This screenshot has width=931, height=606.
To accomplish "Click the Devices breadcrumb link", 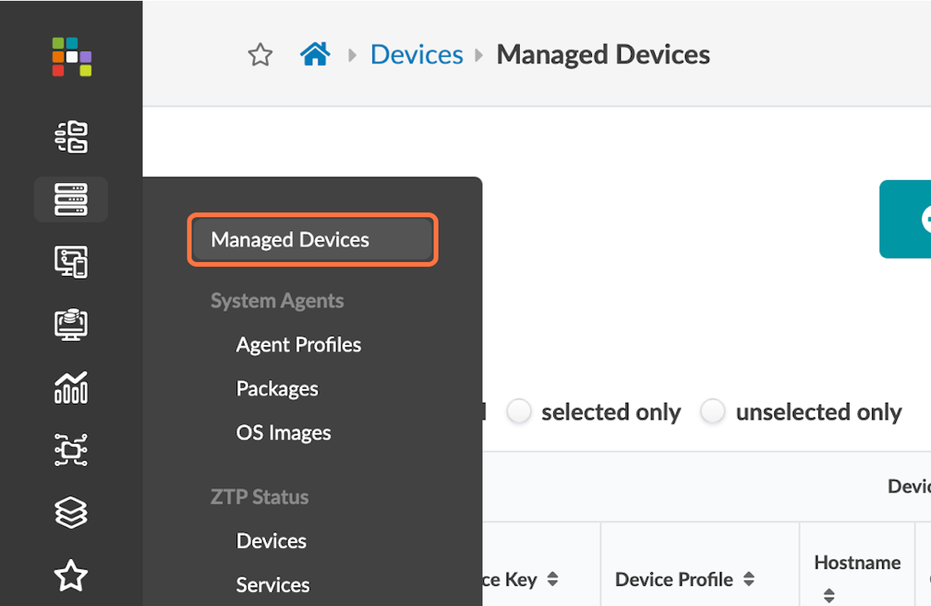I will tap(416, 55).
